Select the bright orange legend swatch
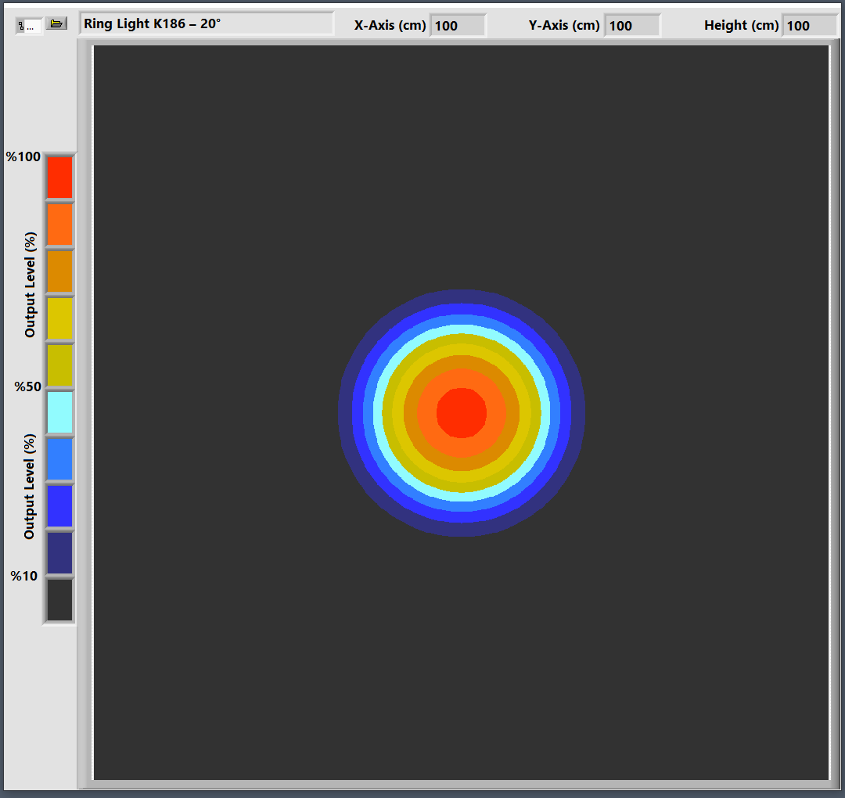The height and width of the screenshot is (798, 845). (59, 225)
